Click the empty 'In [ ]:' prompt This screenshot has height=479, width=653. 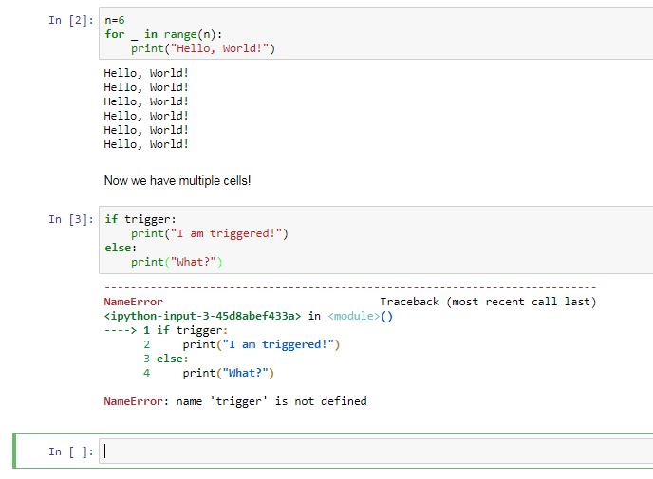71,451
